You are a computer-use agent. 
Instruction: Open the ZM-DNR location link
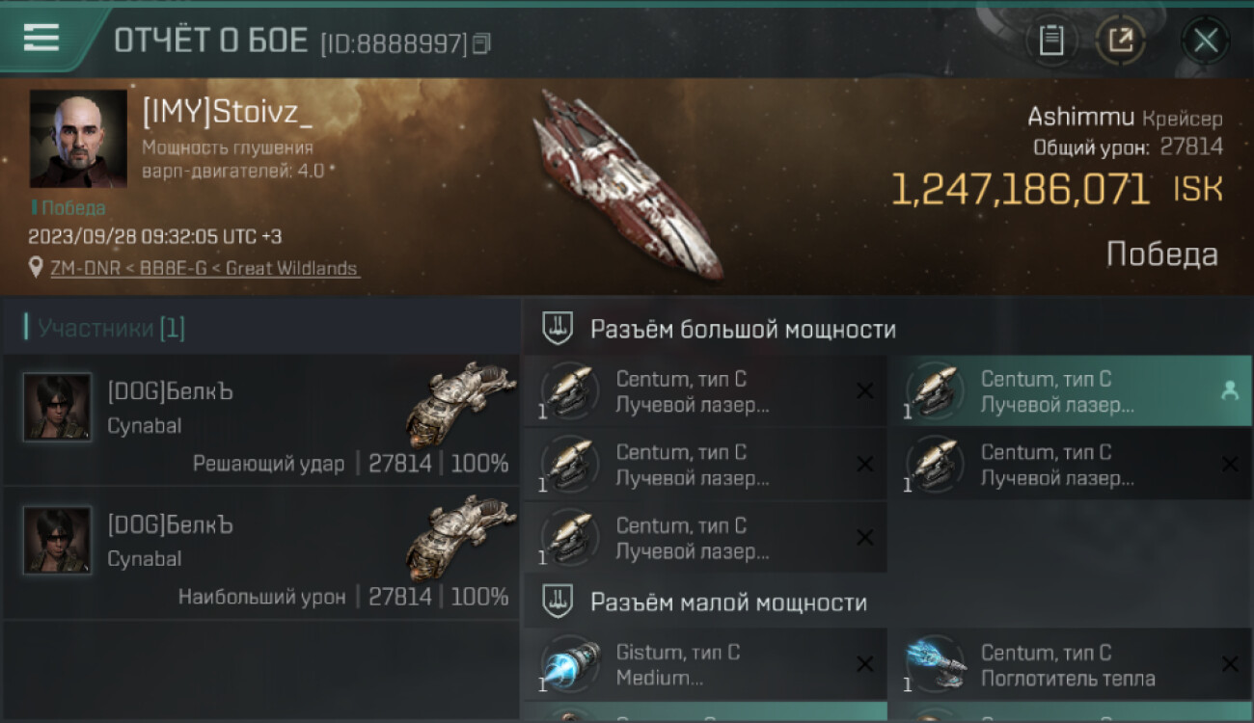(204, 268)
